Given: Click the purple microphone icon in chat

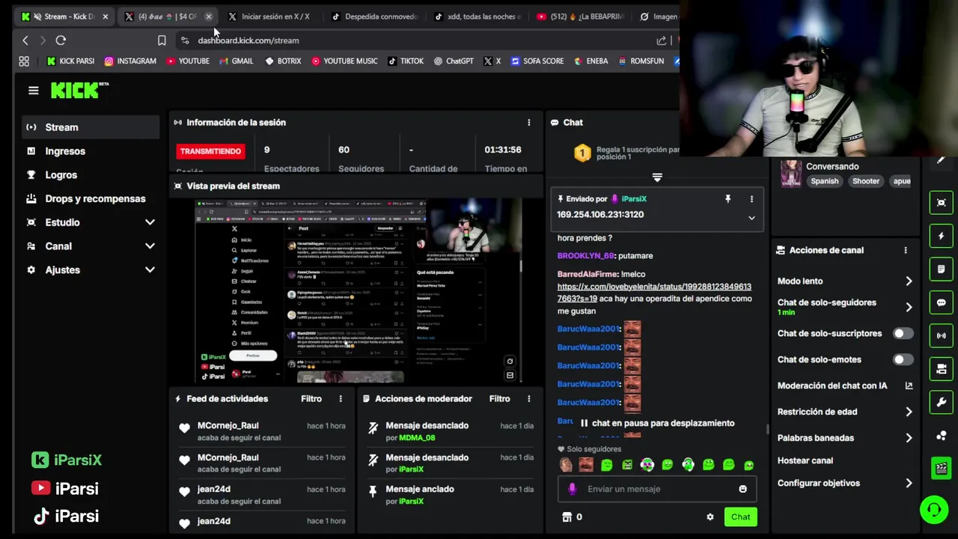Looking at the screenshot, I should coord(573,489).
